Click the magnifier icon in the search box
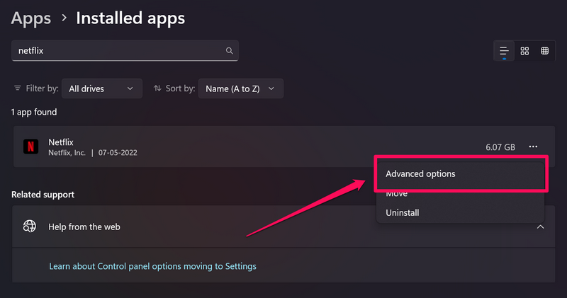 pos(229,51)
